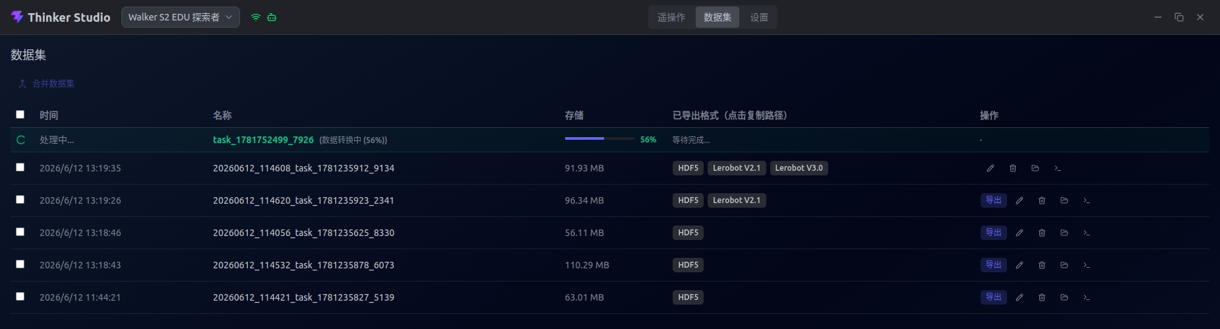Click the Thinker Studio lightning logo
The image size is (1220, 329).
point(17,17)
